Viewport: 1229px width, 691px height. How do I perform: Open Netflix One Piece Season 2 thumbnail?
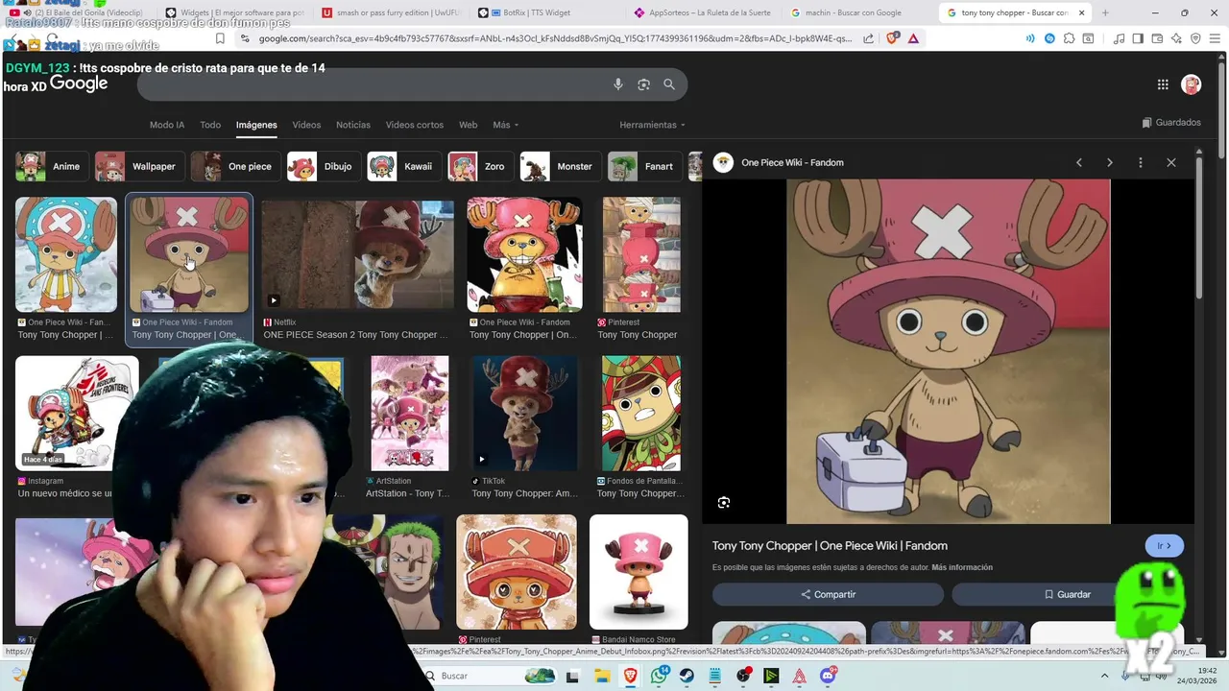(x=357, y=255)
